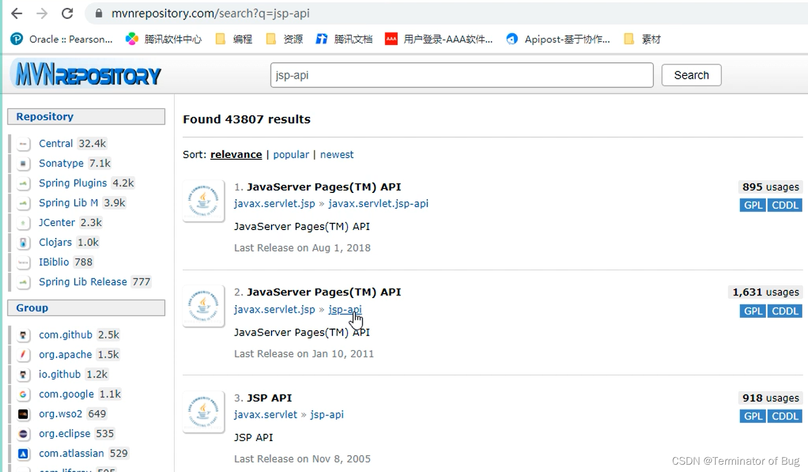Open the javax.servlet.jsp-api artifact link
Image resolution: width=808 pixels, height=472 pixels.
point(378,204)
